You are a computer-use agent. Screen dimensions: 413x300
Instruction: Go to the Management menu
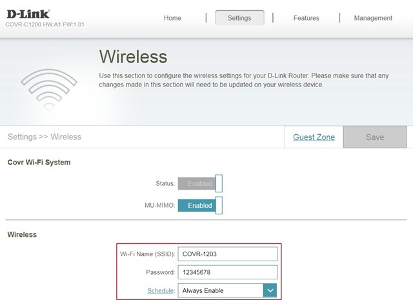point(373,18)
